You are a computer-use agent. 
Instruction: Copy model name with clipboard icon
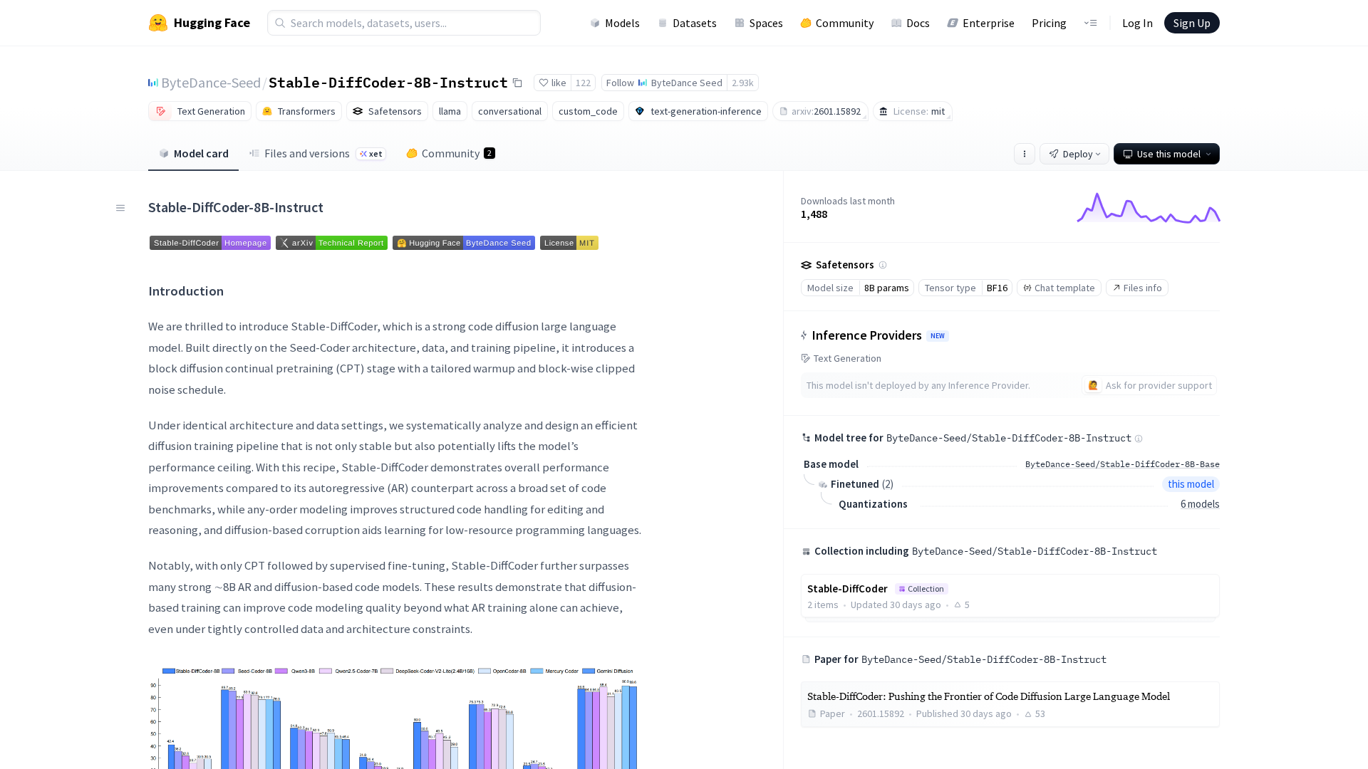coord(517,83)
